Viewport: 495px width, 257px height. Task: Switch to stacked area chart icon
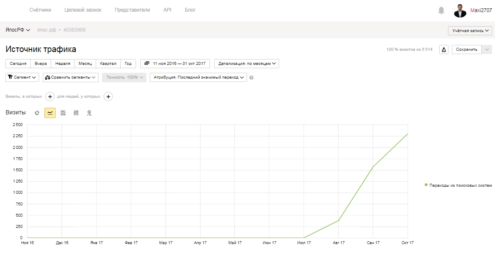63,113
